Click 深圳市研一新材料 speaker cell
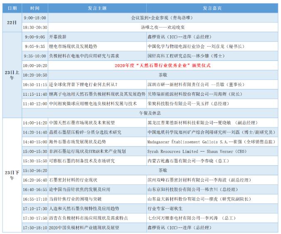This screenshot has height=234, width=281. tap(212, 85)
